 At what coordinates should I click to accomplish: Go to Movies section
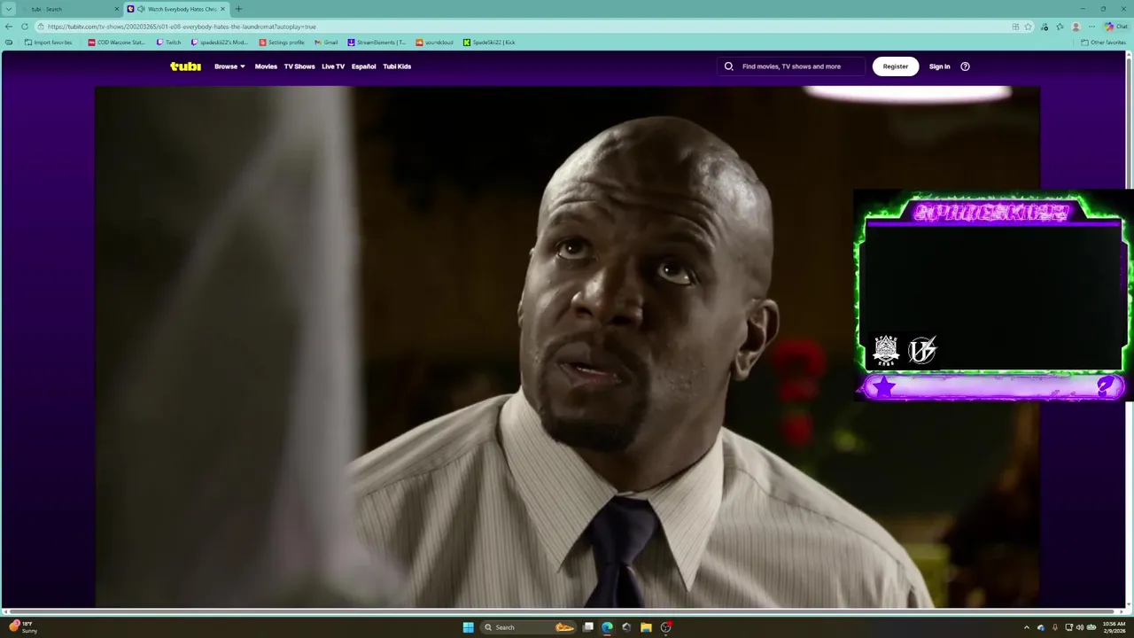click(x=266, y=66)
